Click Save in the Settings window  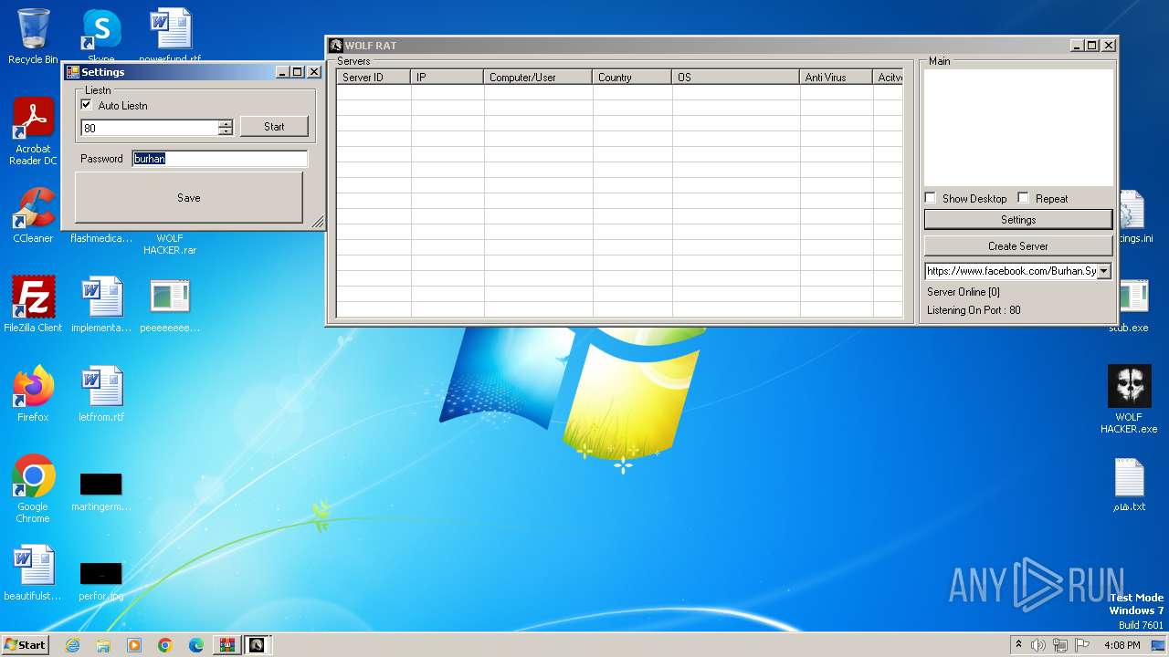tap(189, 197)
